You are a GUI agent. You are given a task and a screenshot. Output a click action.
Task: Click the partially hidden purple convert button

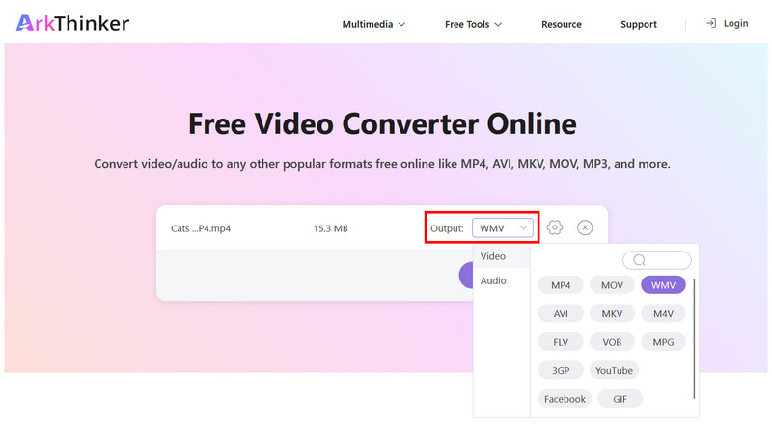click(x=466, y=276)
